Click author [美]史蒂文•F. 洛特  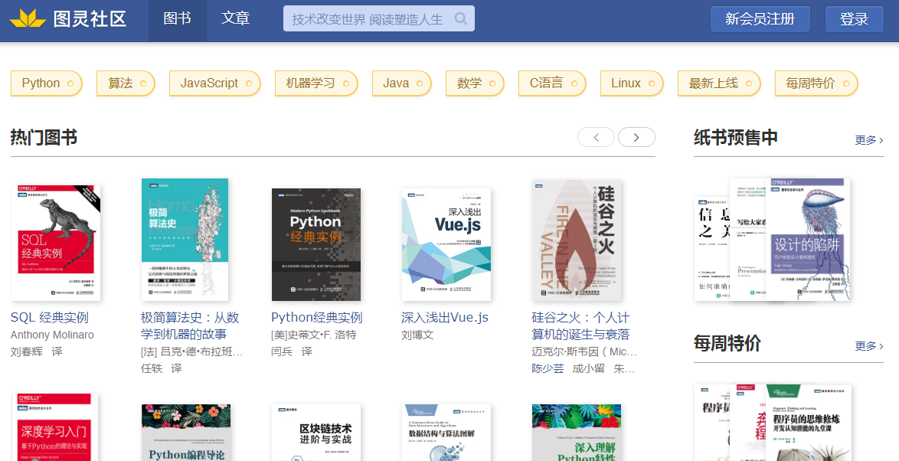(x=314, y=335)
